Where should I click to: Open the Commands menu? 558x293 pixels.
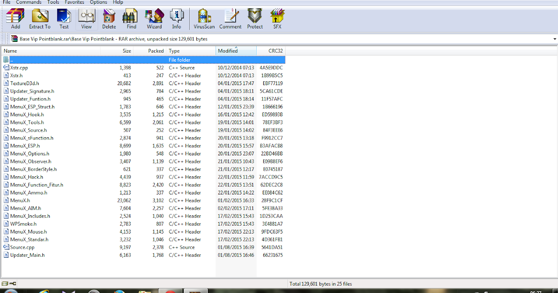[28, 2]
